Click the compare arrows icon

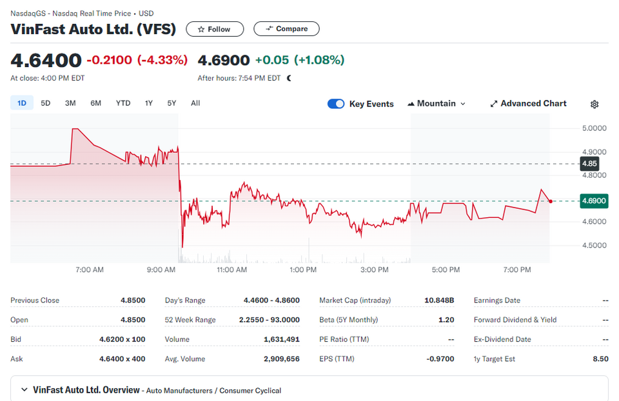click(270, 28)
